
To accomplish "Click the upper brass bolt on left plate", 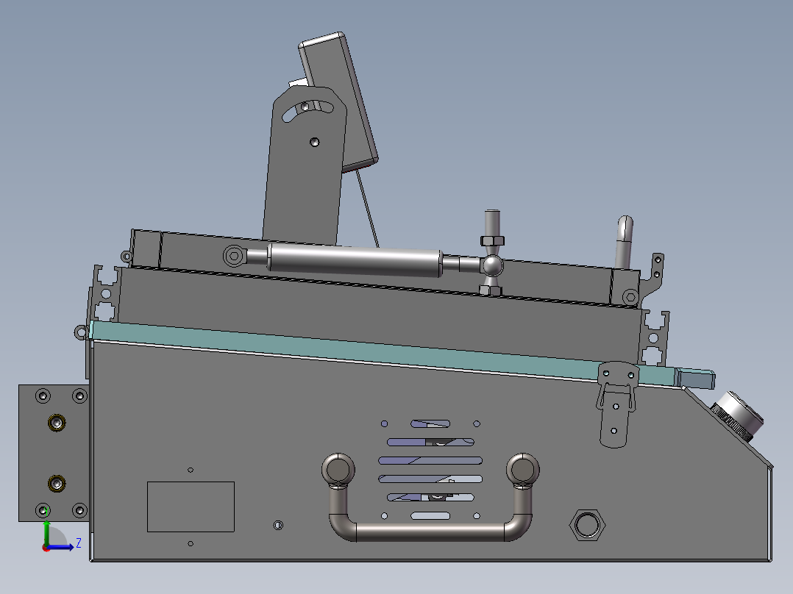I will point(57,422).
